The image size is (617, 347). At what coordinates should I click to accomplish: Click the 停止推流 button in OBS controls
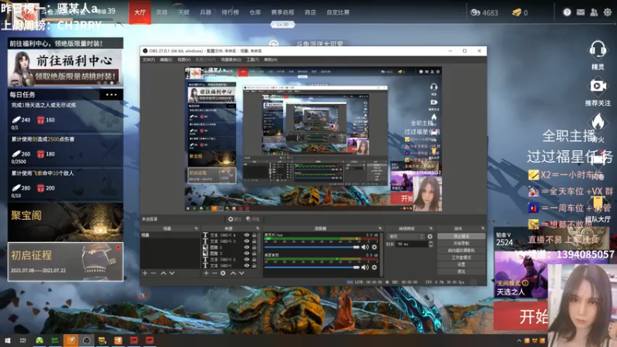(x=461, y=236)
